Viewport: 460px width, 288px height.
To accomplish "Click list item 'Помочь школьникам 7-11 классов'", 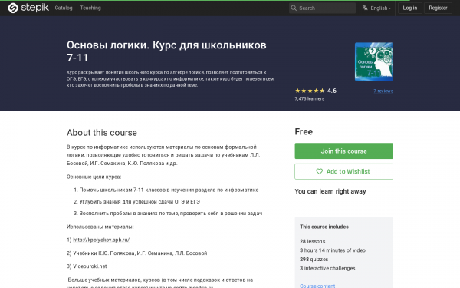I will tap(169, 190).
